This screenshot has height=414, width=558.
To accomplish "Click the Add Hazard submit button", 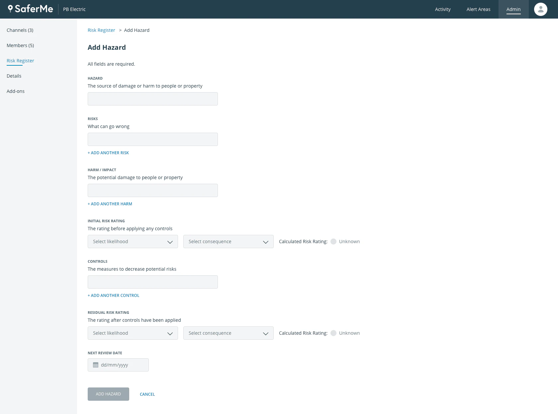I will (108, 394).
